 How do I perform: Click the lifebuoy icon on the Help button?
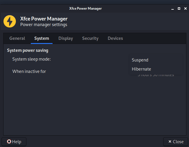(x=9, y=142)
